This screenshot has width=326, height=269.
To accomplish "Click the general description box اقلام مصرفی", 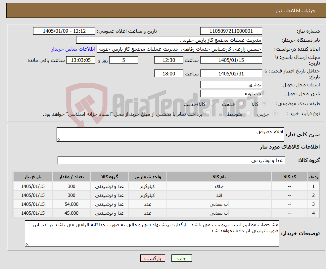I will [x=170, y=134].
